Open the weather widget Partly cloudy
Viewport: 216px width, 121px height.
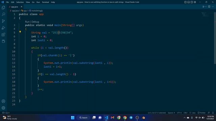(10, 118)
